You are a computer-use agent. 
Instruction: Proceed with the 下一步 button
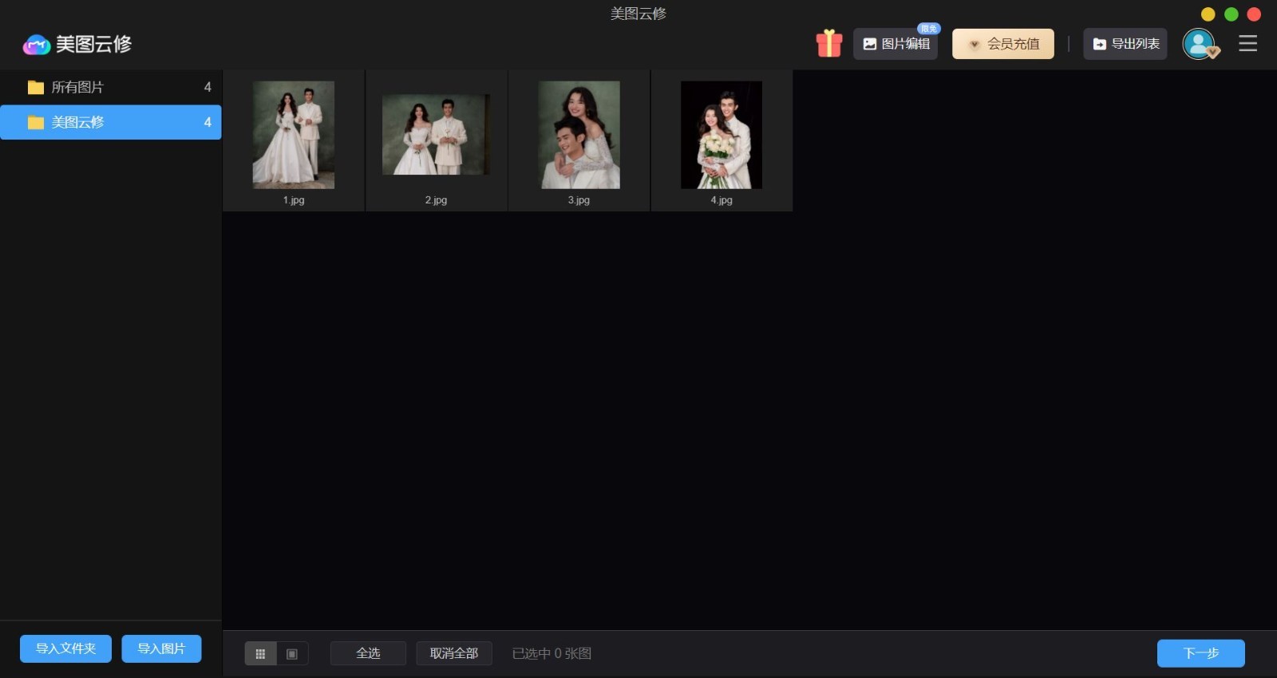(1200, 653)
